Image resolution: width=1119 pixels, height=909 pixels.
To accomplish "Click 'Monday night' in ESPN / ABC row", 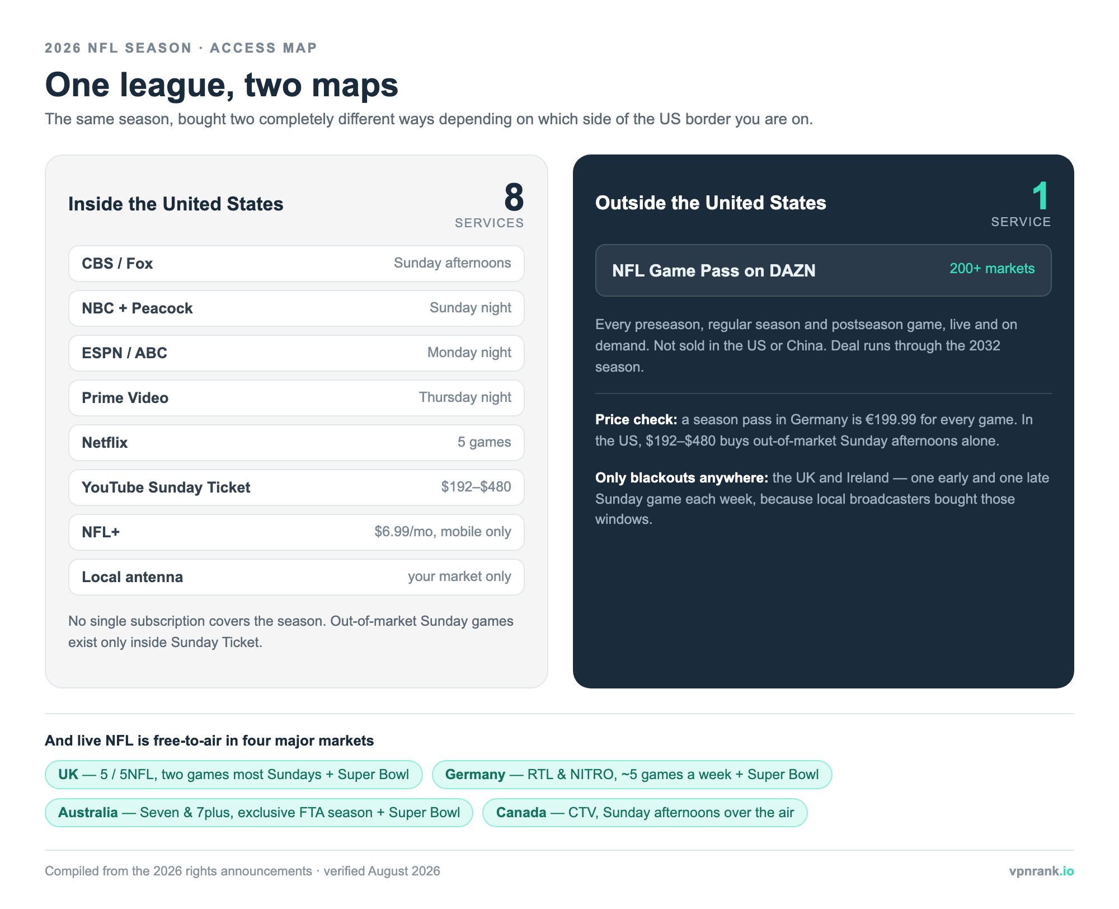I will (x=469, y=353).
